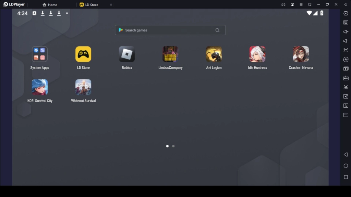Launch LimbusCompany game

coord(170,54)
